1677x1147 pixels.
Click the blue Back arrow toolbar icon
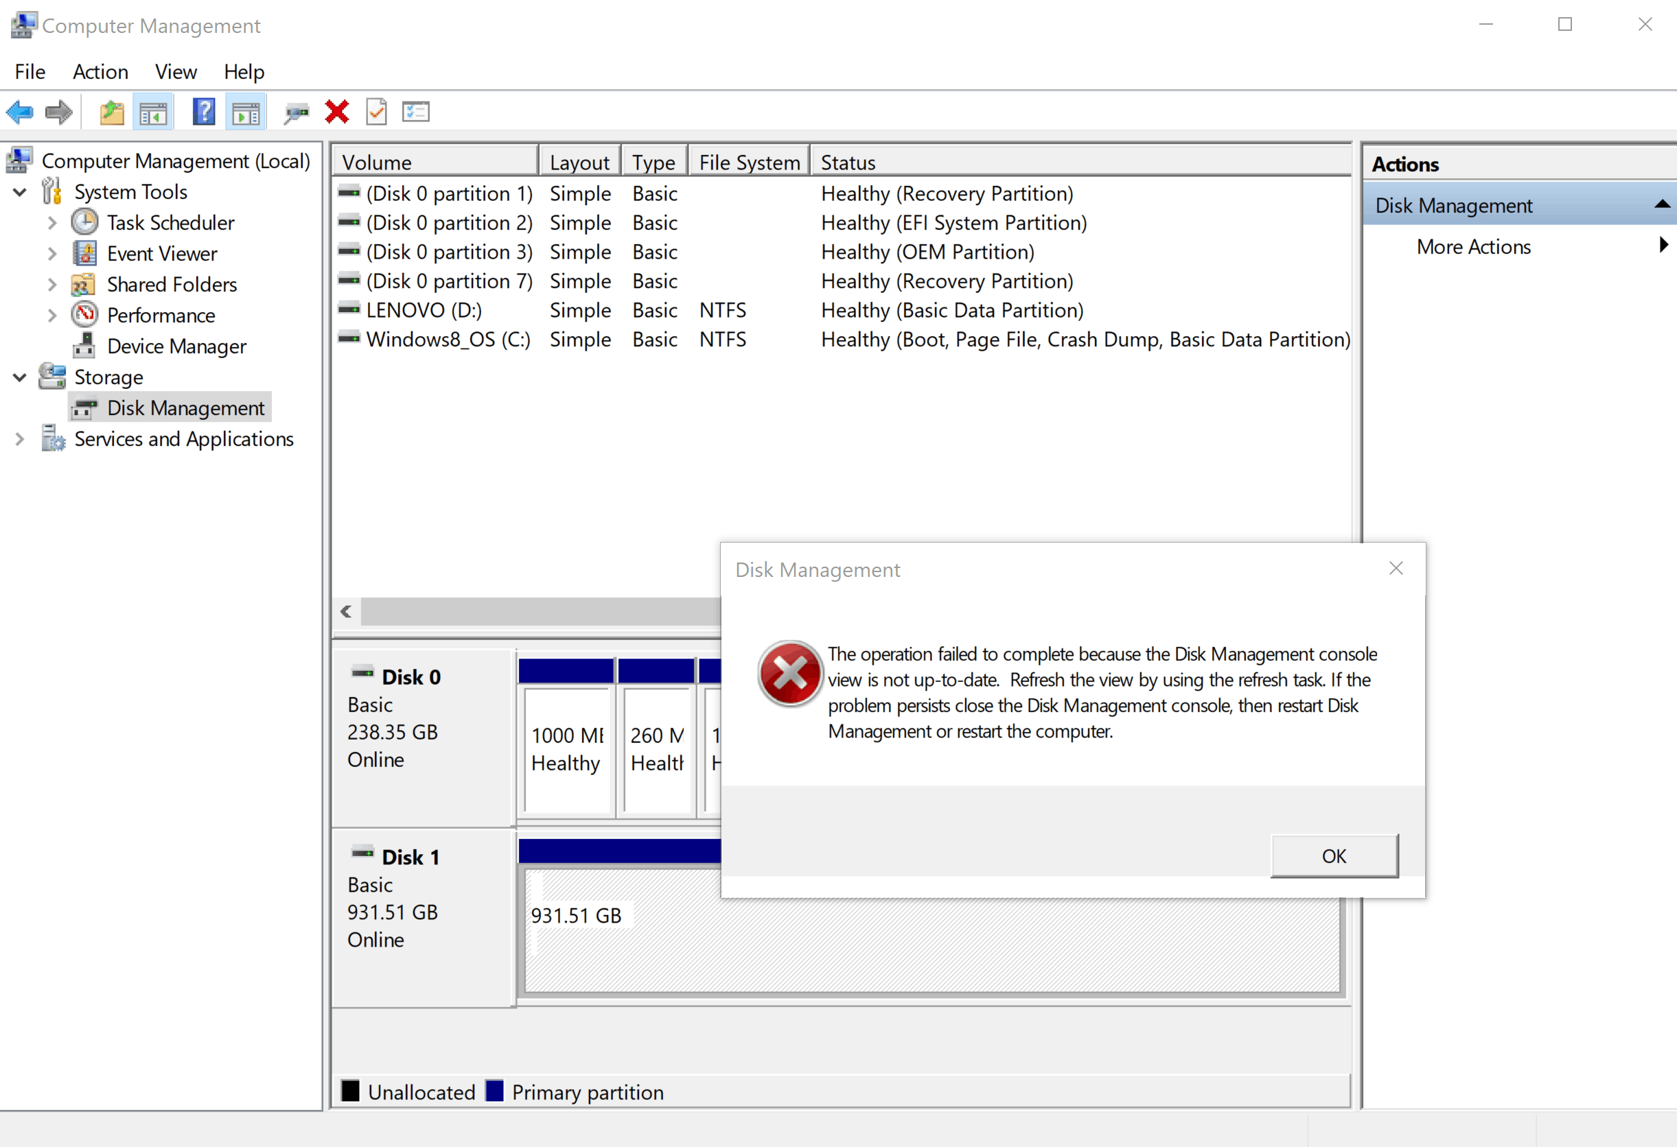tap(19, 113)
